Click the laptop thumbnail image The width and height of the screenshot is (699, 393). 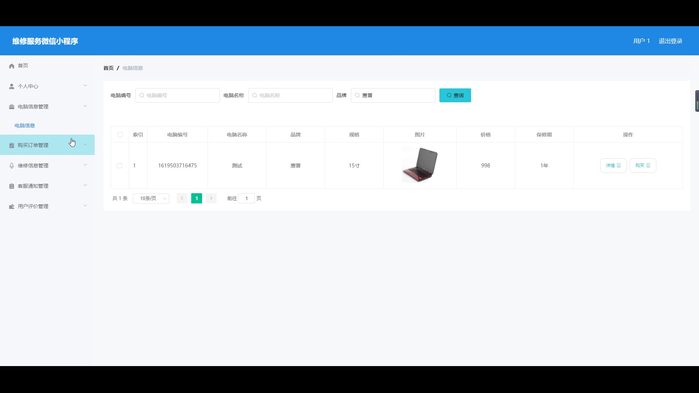coord(419,164)
